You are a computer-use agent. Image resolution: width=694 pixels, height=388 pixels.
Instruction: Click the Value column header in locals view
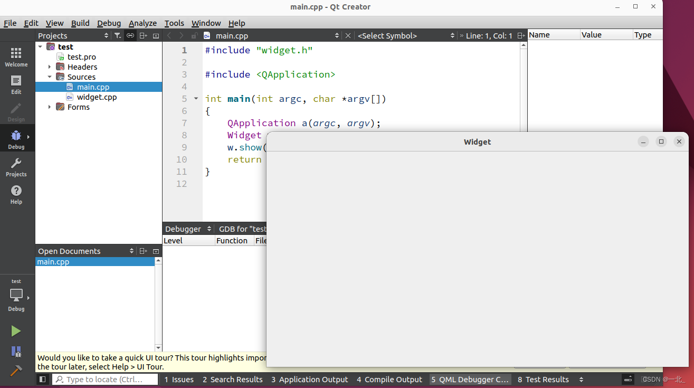[606, 35]
